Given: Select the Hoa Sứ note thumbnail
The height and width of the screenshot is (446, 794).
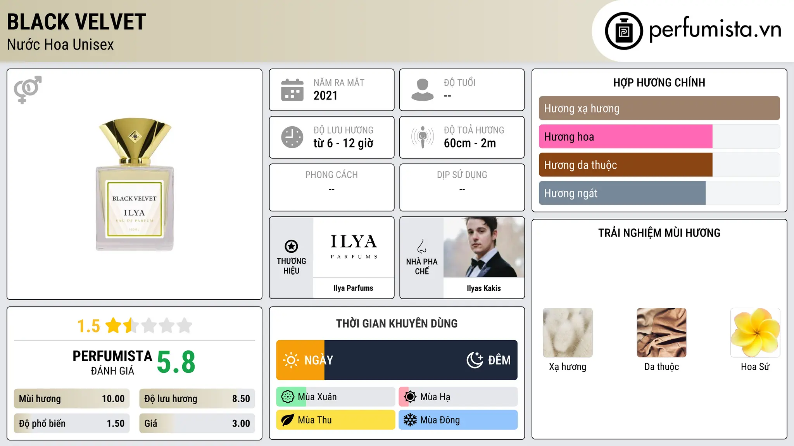Looking at the screenshot, I should [755, 333].
